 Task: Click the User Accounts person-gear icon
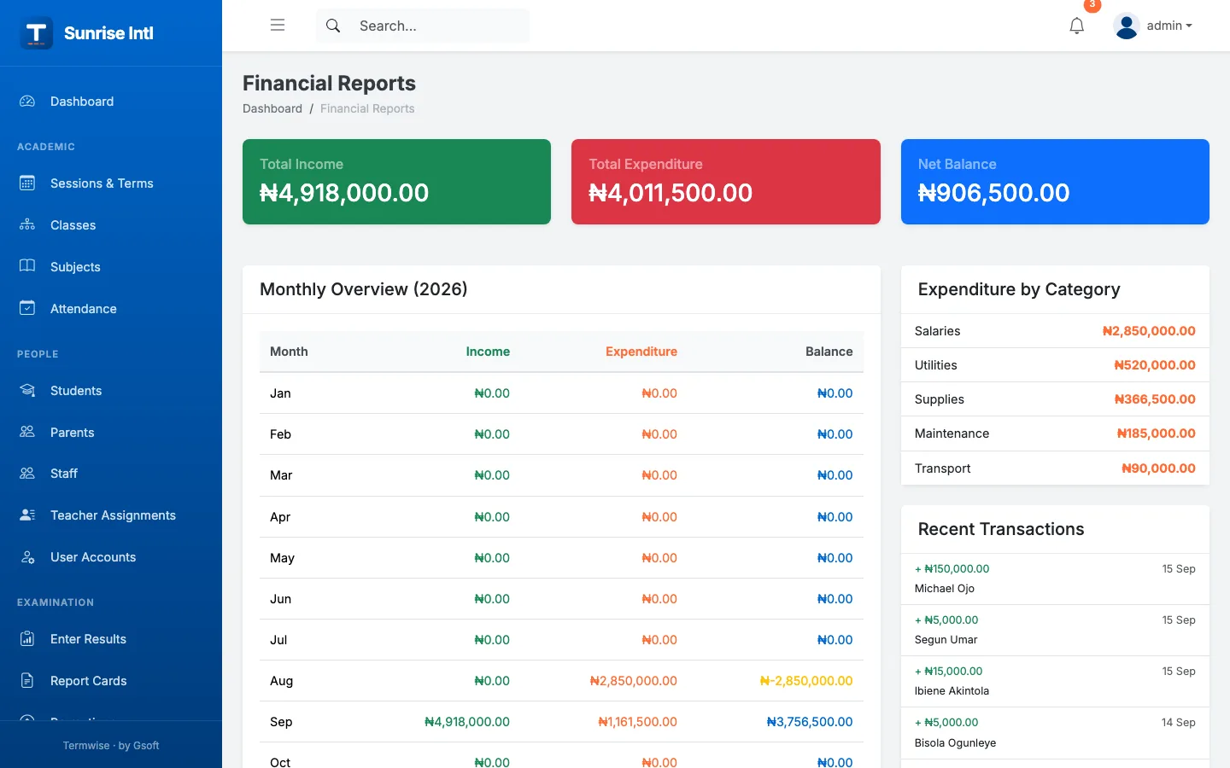tap(27, 556)
